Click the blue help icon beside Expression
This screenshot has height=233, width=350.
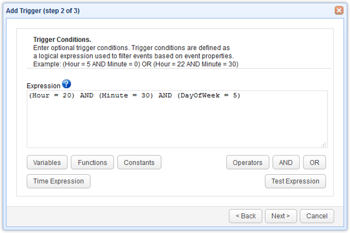click(66, 84)
